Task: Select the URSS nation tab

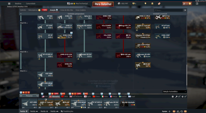Action: coord(65,97)
